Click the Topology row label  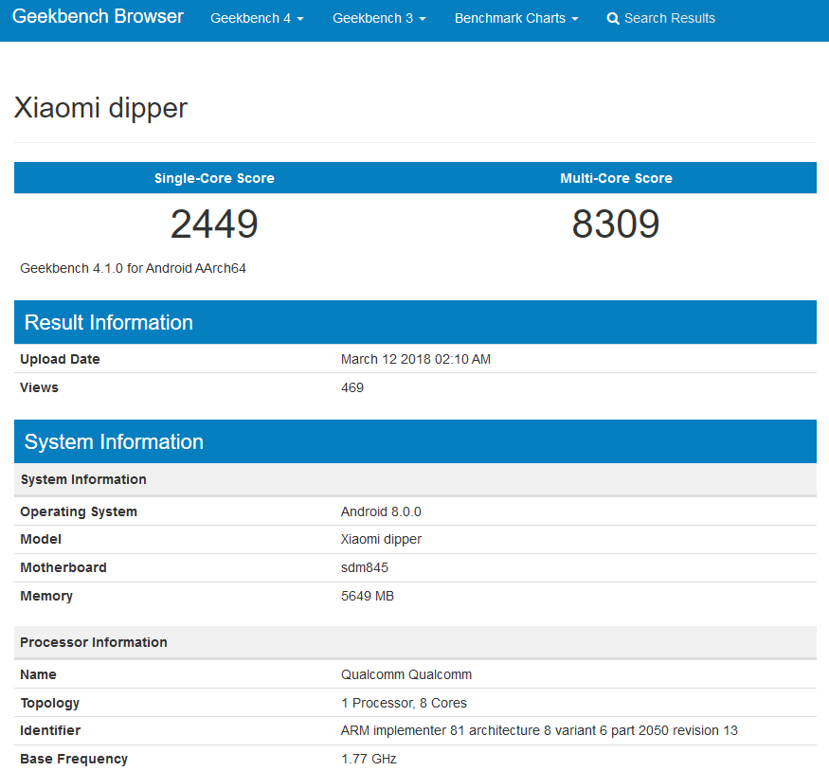pos(49,704)
